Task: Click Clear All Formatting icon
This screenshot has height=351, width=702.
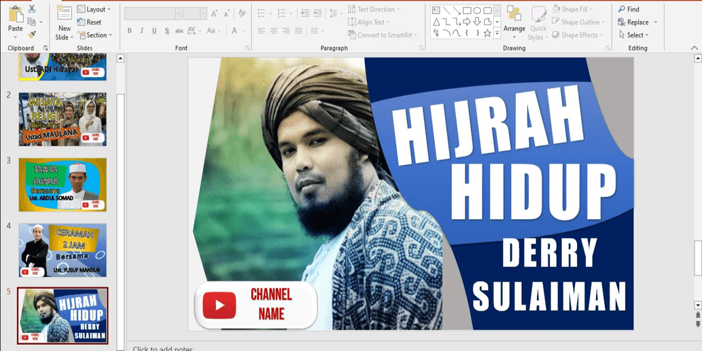Action: pyautogui.click(x=242, y=14)
